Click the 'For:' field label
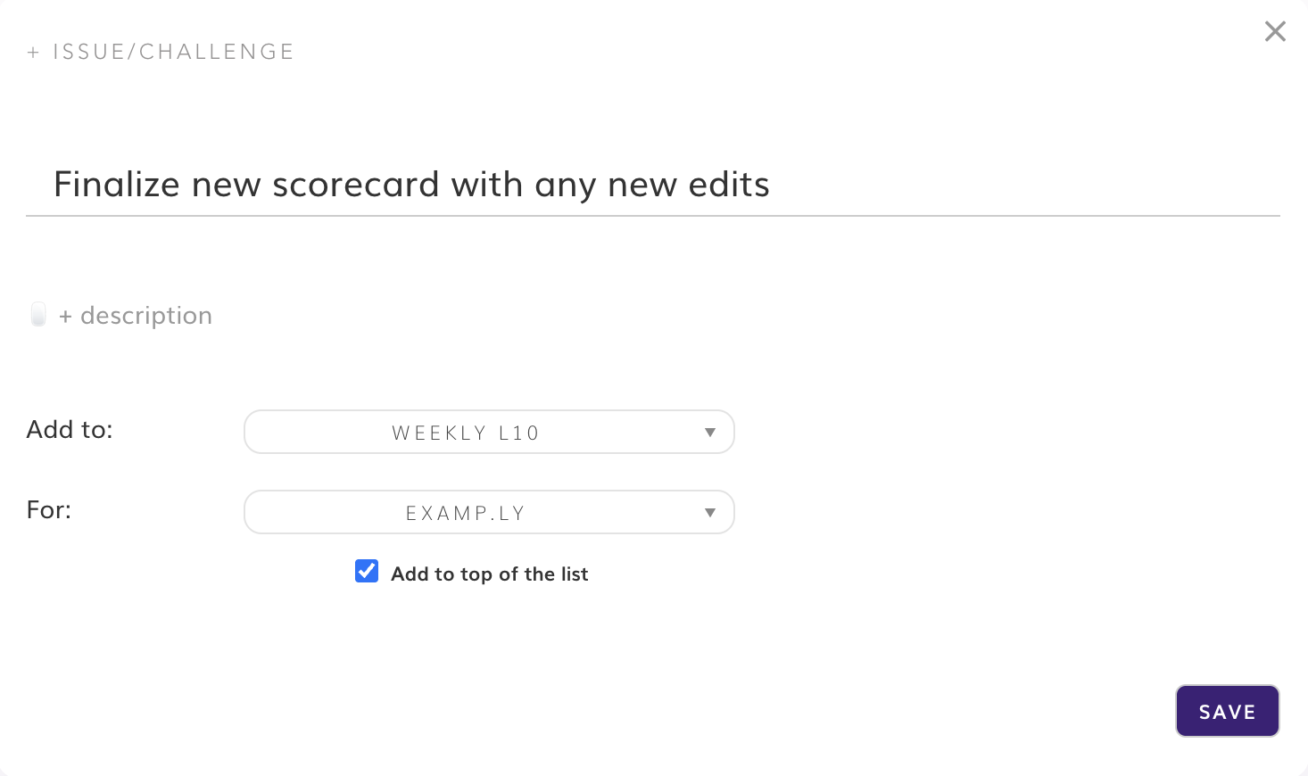The image size is (1308, 776). click(49, 510)
